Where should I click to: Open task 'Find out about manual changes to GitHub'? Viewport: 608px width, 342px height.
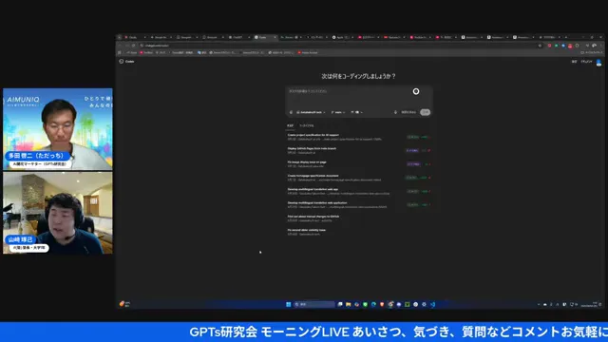359,218
